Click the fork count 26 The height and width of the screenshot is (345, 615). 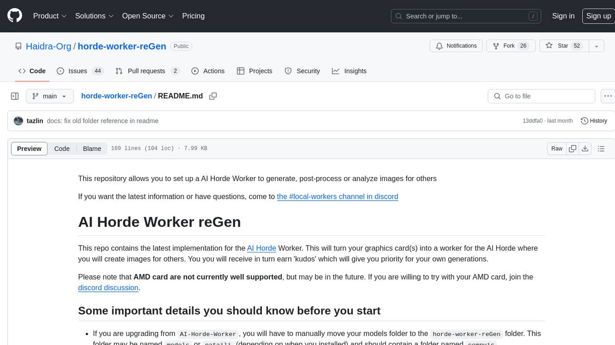tap(524, 46)
